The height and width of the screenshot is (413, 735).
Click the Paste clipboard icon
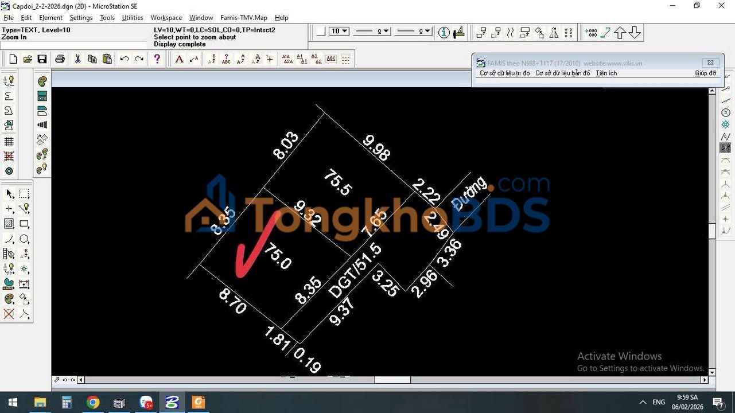(x=107, y=59)
